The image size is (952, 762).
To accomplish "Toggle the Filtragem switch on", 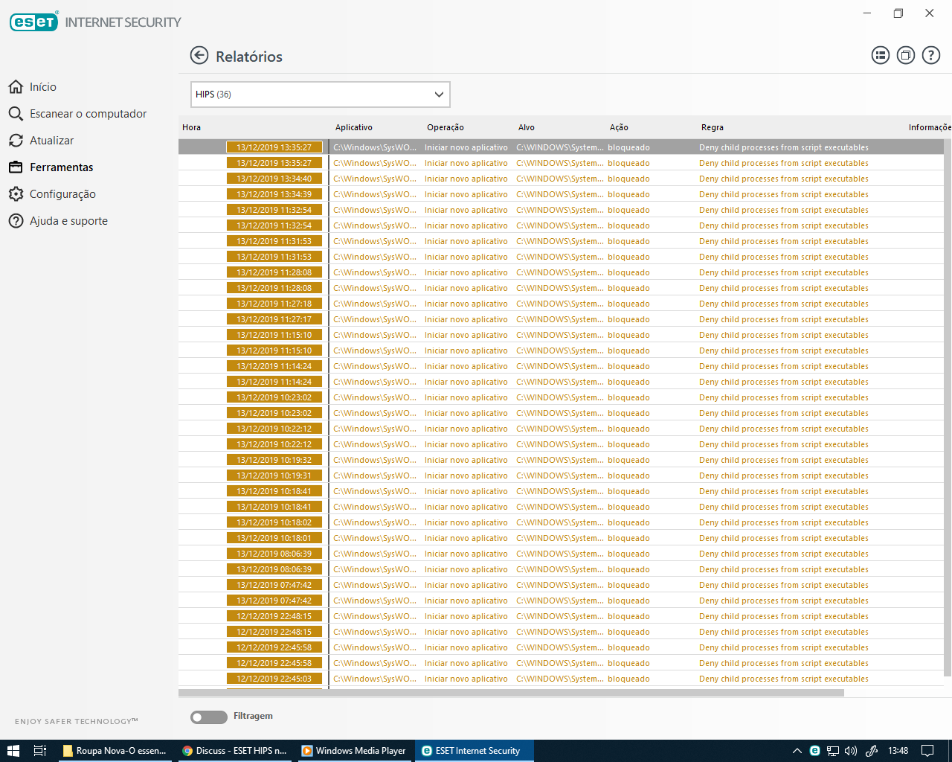I will (x=209, y=717).
